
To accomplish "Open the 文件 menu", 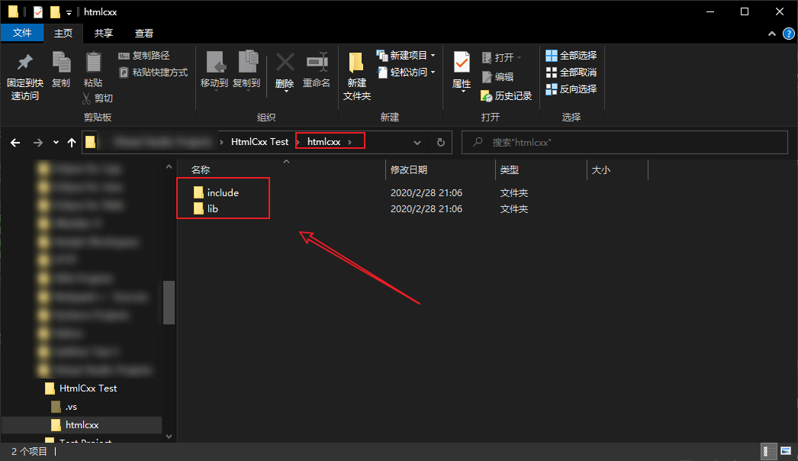I will 23,33.
